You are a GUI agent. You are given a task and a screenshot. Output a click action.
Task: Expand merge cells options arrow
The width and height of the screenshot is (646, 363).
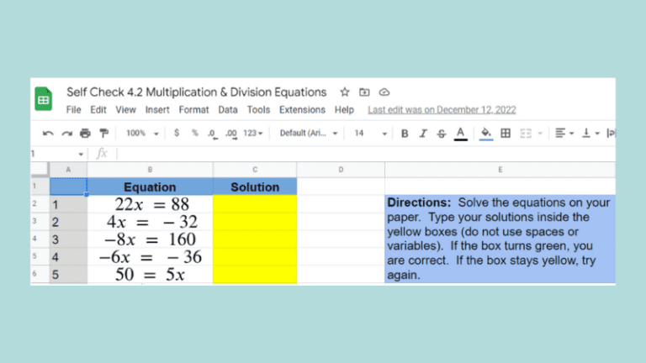coord(540,134)
